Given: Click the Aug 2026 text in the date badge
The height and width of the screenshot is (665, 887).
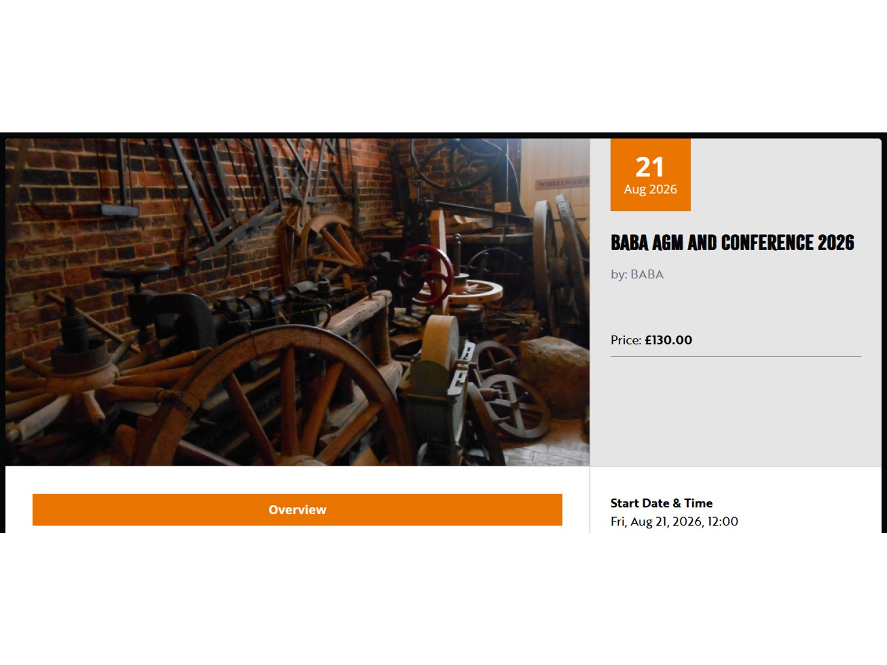Looking at the screenshot, I should [650, 190].
